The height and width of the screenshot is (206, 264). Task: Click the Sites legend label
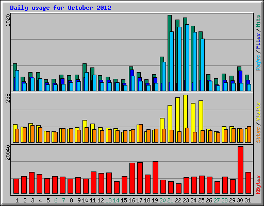coord(258,135)
